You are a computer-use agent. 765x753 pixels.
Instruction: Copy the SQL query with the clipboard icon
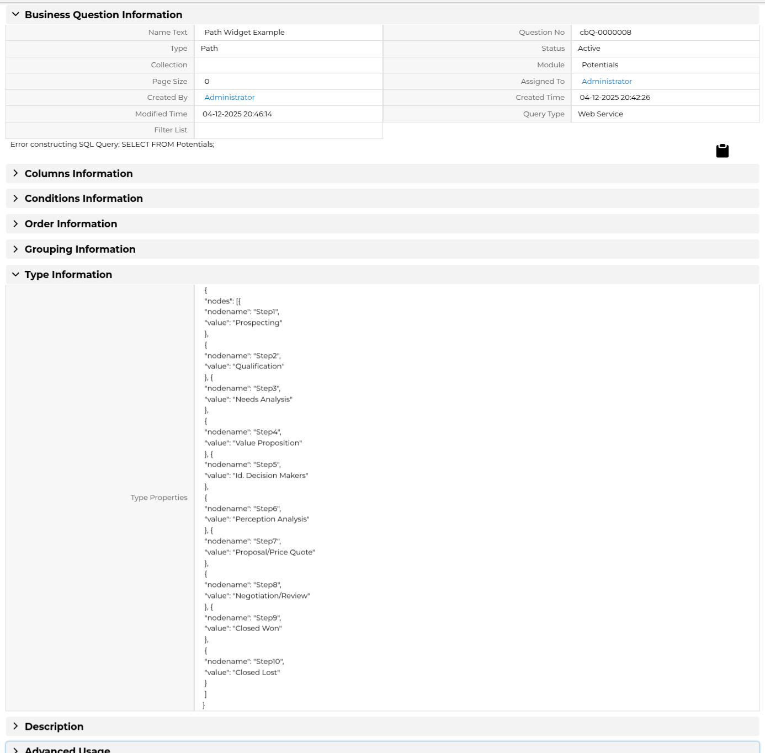tap(722, 151)
